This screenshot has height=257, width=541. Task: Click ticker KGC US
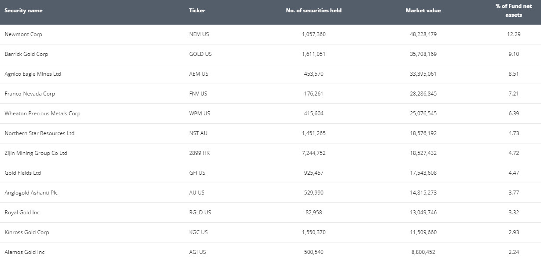[199, 232]
